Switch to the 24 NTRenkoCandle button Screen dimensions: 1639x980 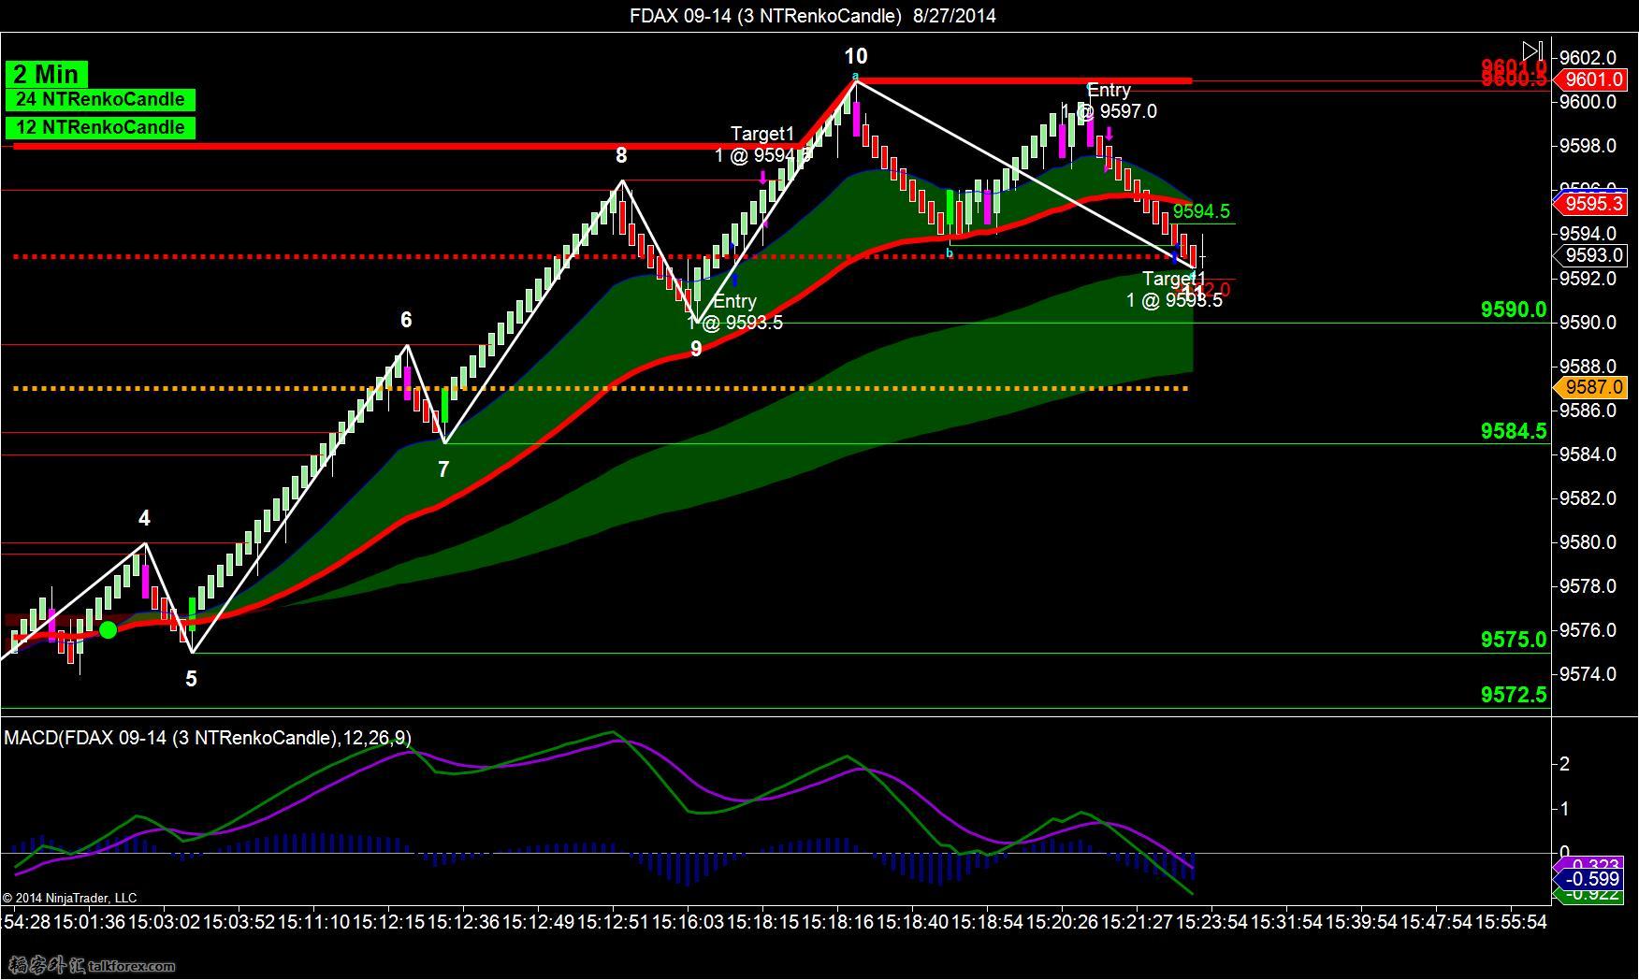100,100
